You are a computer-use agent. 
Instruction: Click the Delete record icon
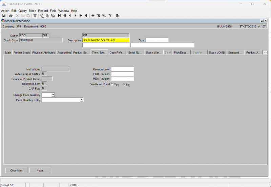[98, 16]
